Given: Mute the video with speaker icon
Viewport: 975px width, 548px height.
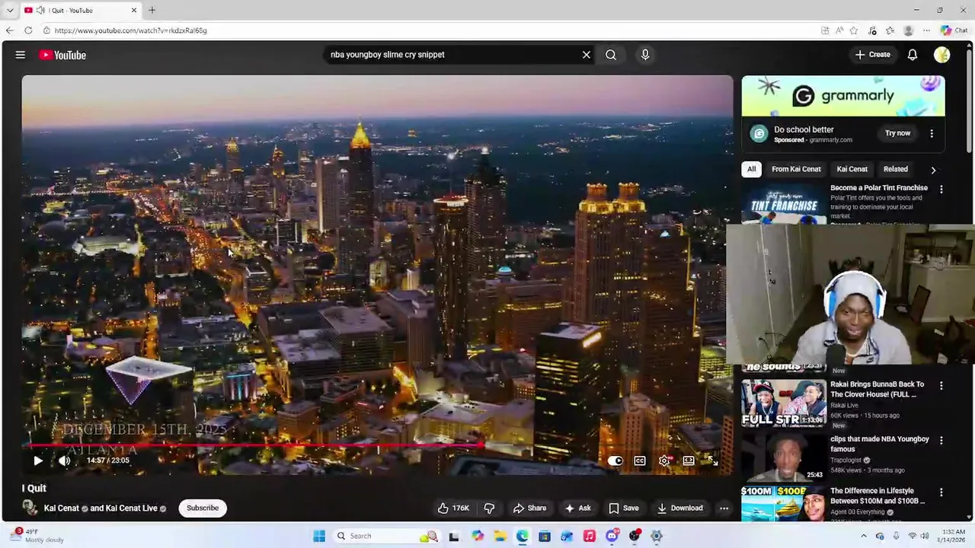Looking at the screenshot, I should (x=65, y=460).
